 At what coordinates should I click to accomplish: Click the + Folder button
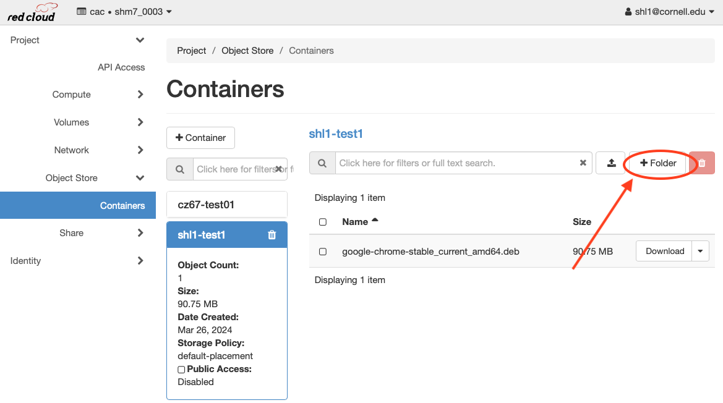point(658,163)
